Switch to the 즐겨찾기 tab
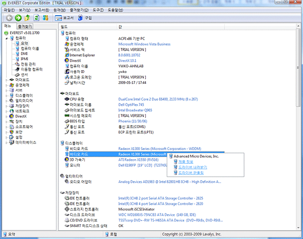Viewport: 303px width, 239px height. pos(25,26)
